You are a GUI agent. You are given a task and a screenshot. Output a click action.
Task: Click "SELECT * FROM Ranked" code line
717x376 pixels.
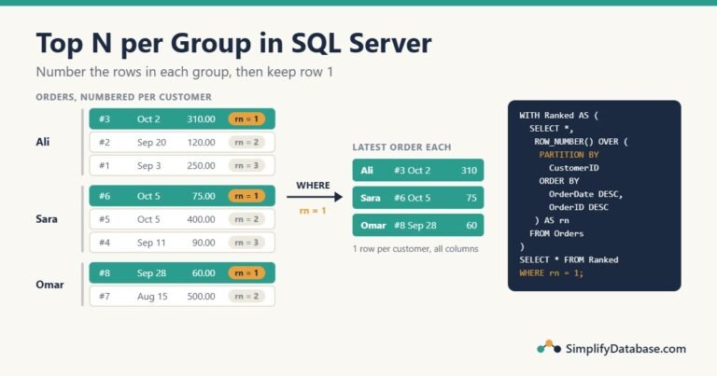pyautogui.click(x=569, y=259)
